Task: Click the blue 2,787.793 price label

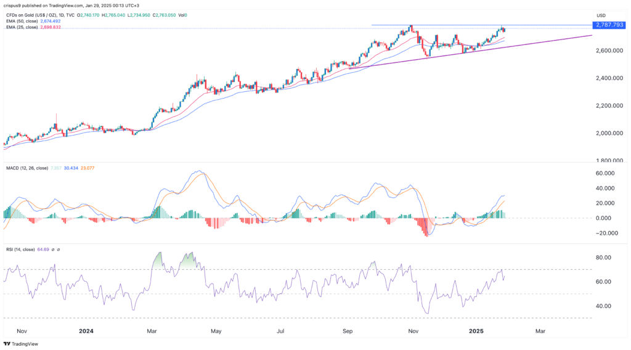Action: point(608,25)
